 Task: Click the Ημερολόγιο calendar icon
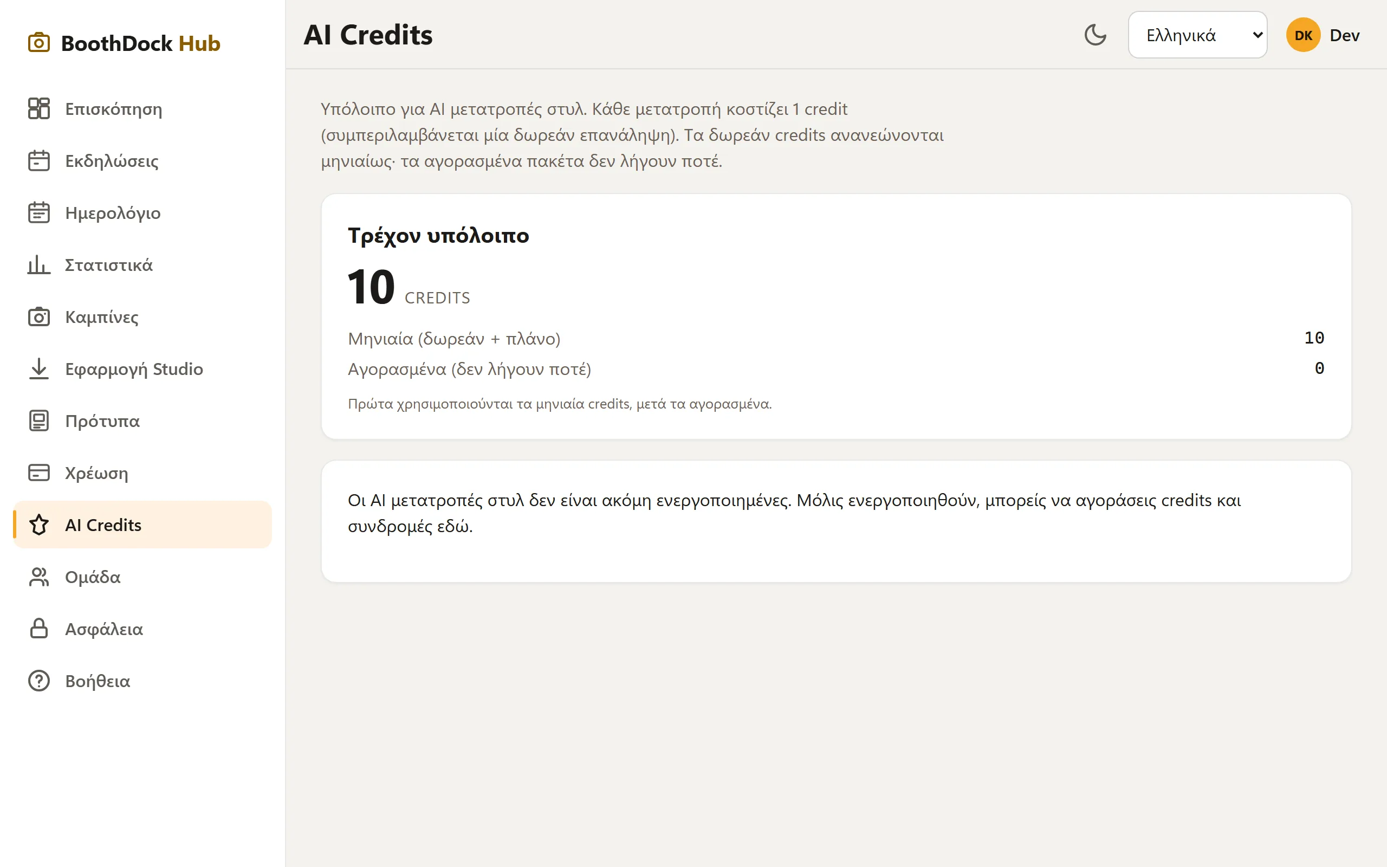pos(39,213)
